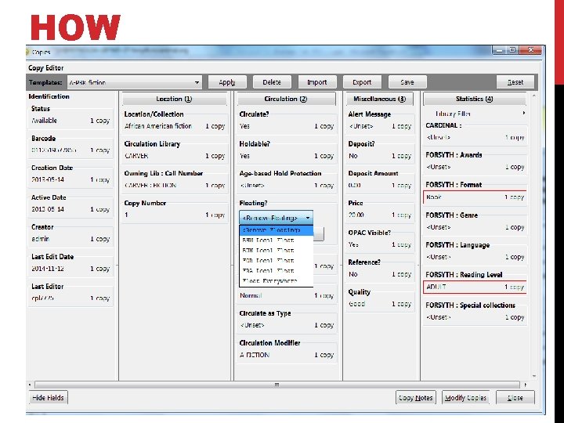The width and height of the screenshot is (564, 423).
Task: Expand the Library Filter submenu arrow
Action: (524, 114)
